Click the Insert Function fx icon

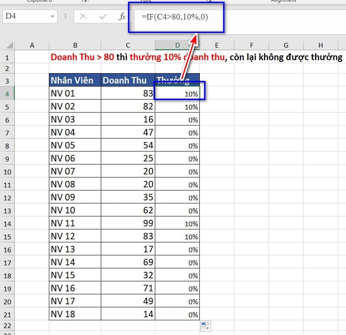[x=122, y=17]
